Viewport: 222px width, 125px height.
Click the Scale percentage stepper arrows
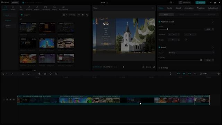(213, 29)
